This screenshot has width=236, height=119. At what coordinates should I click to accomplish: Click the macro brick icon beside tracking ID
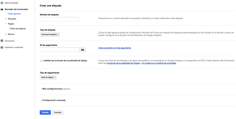pos(83,50)
